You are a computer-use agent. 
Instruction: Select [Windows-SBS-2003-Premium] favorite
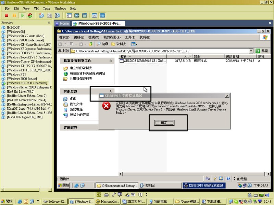(27, 83)
